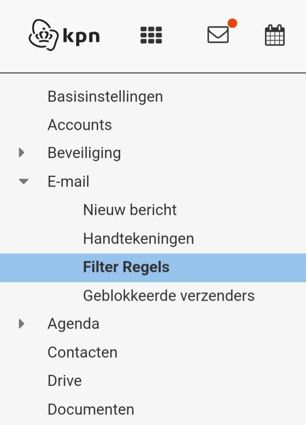Open the Nieuw bericht settings item
Screen dimensions: 306x425
pyautogui.click(x=130, y=210)
